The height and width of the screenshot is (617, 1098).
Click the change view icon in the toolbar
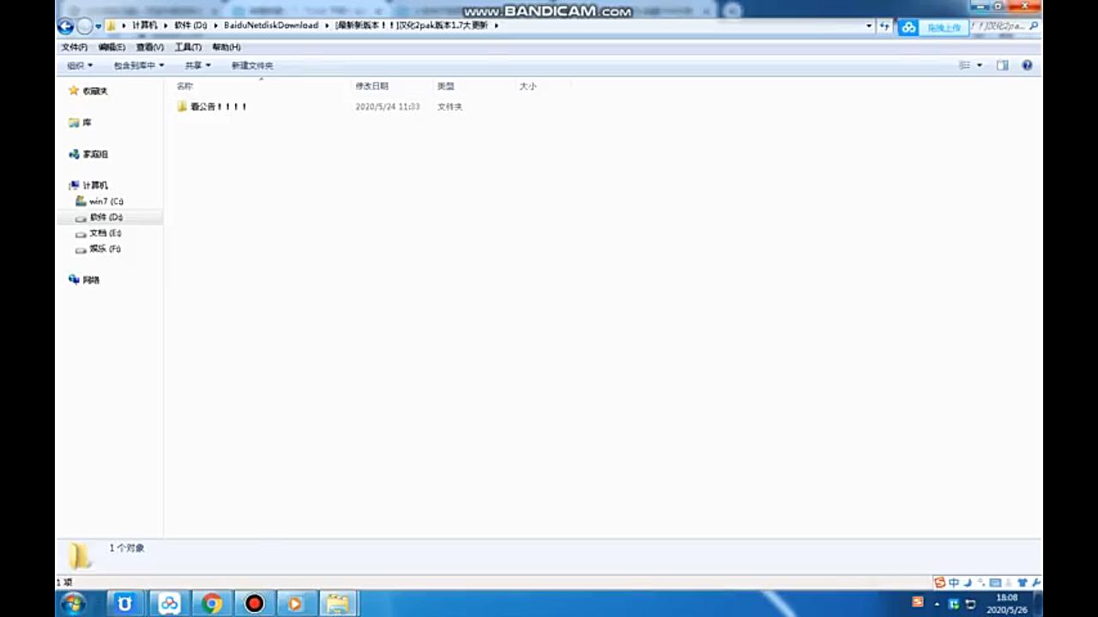[x=964, y=65]
